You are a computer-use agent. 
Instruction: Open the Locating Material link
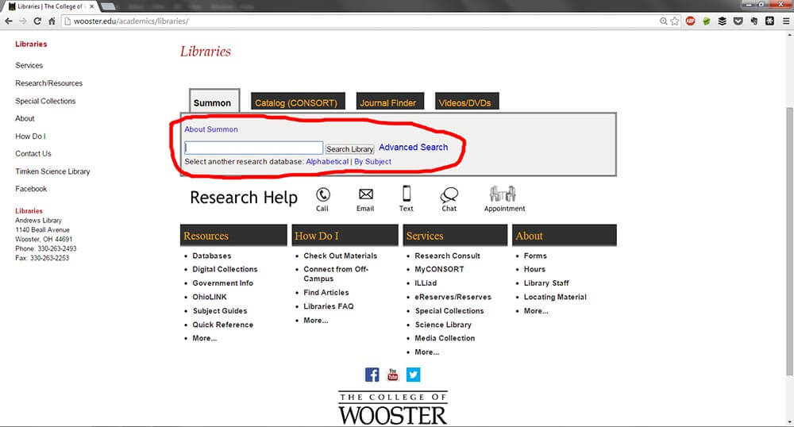(x=555, y=297)
